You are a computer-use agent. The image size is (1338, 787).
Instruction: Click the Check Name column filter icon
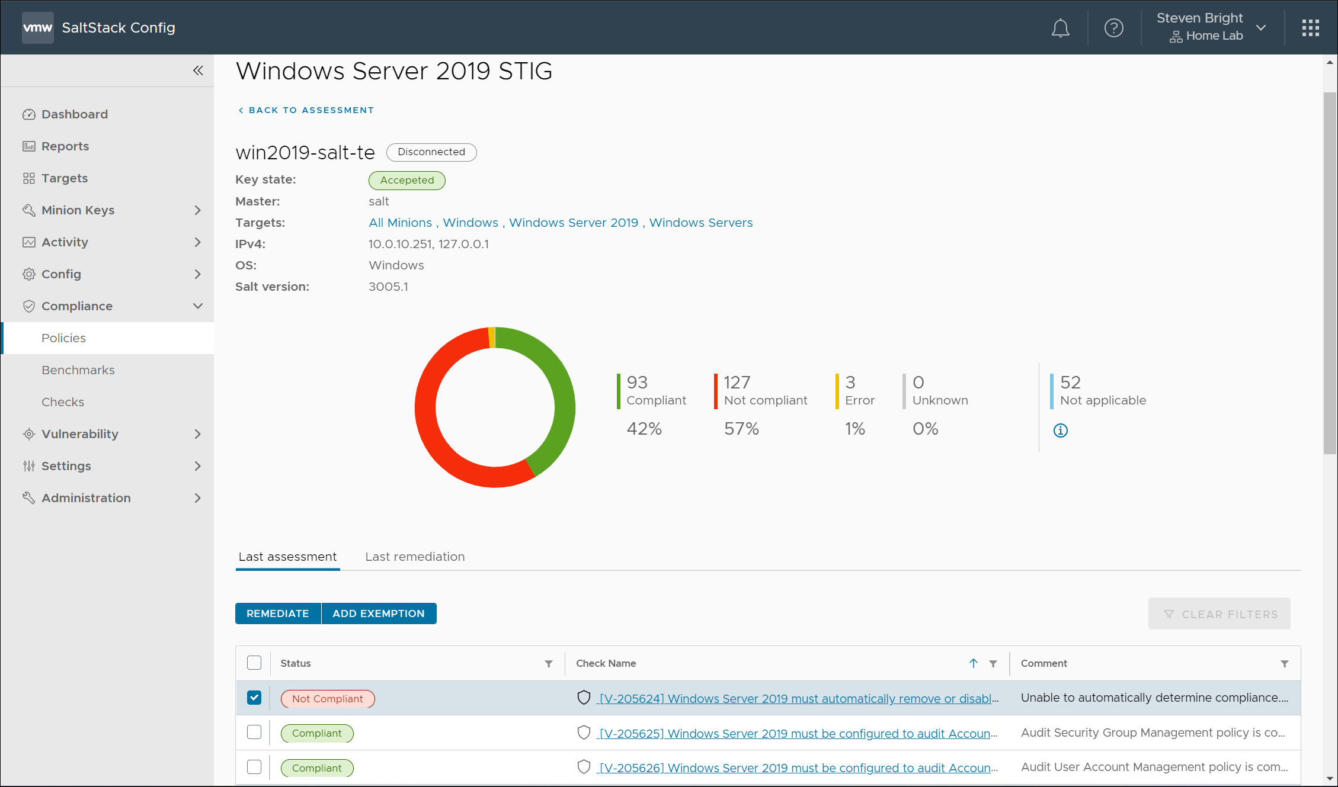pos(993,664)
